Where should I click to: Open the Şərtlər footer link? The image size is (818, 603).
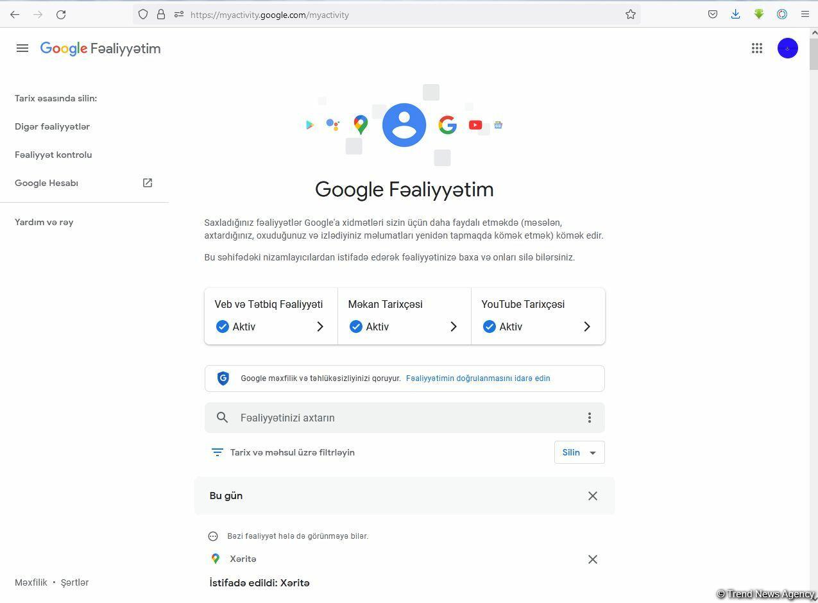point(74,582)
